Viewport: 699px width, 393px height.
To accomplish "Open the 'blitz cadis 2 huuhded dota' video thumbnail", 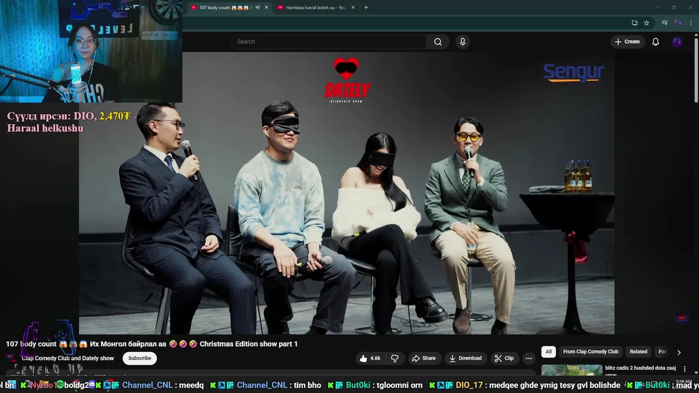I will [x=572, y=371].
